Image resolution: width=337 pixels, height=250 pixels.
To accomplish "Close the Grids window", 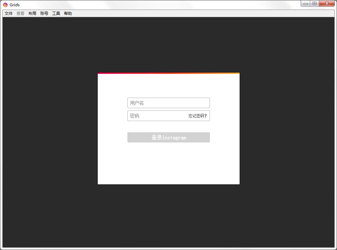I will 327,3.
